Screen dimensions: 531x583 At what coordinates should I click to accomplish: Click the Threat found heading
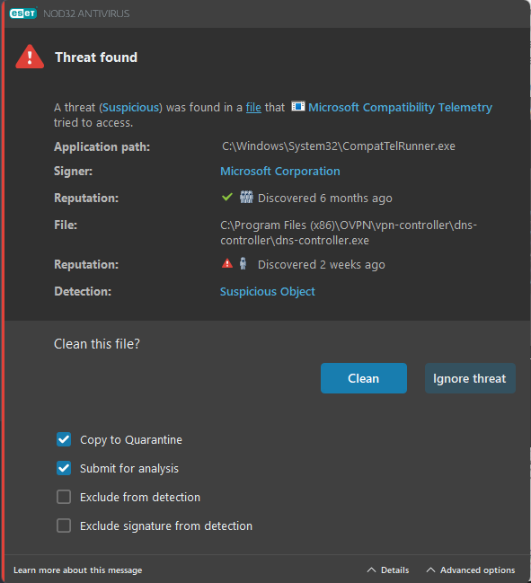[x=96, y=57]
